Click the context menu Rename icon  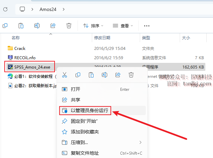pos(104,75)
